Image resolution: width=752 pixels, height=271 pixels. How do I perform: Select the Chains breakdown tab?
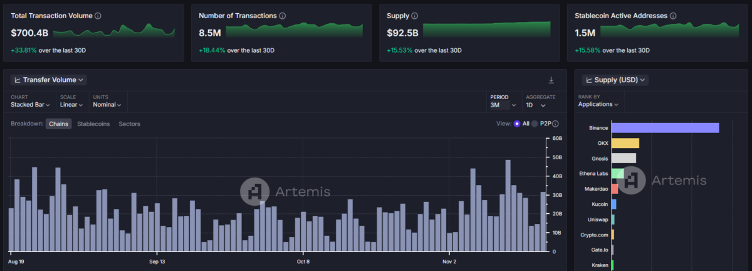pos(58,124)
